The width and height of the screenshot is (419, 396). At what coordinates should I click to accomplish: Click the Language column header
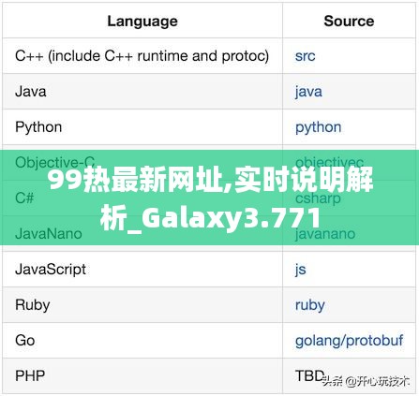coord(142,22)
